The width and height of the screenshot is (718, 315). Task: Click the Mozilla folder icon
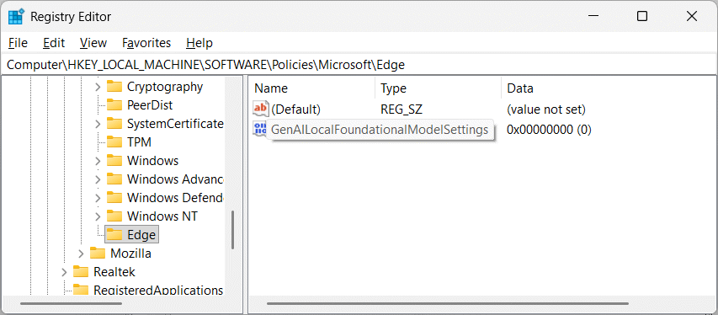[x=98, y=254]
